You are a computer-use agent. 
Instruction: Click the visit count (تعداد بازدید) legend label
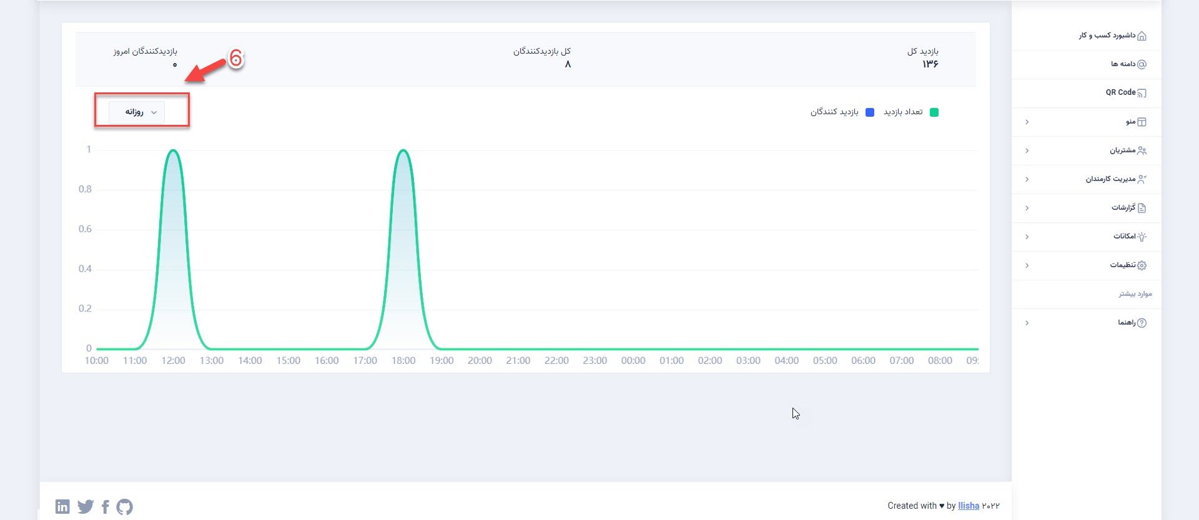[903, 112]
